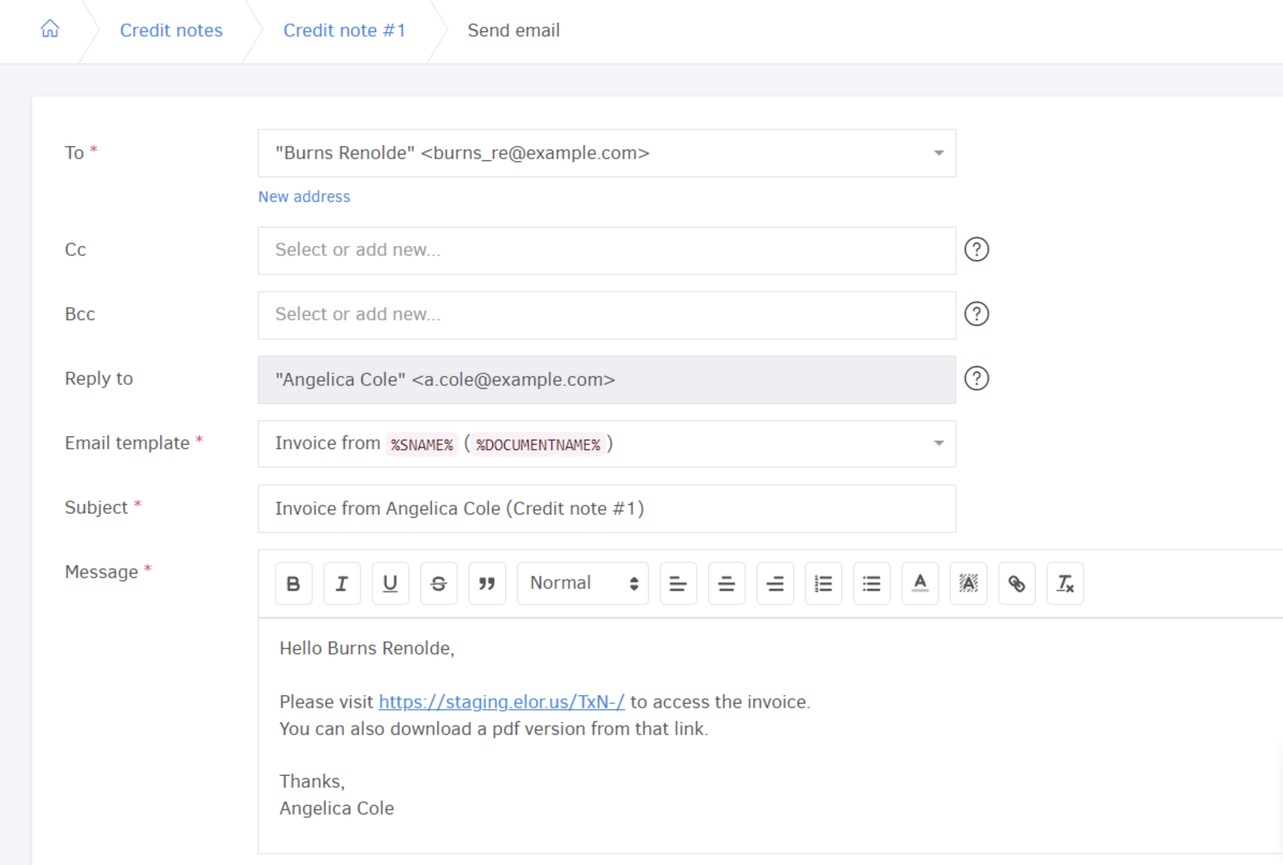
Task: Click into the Subject field
Action: tap(607, 509)
